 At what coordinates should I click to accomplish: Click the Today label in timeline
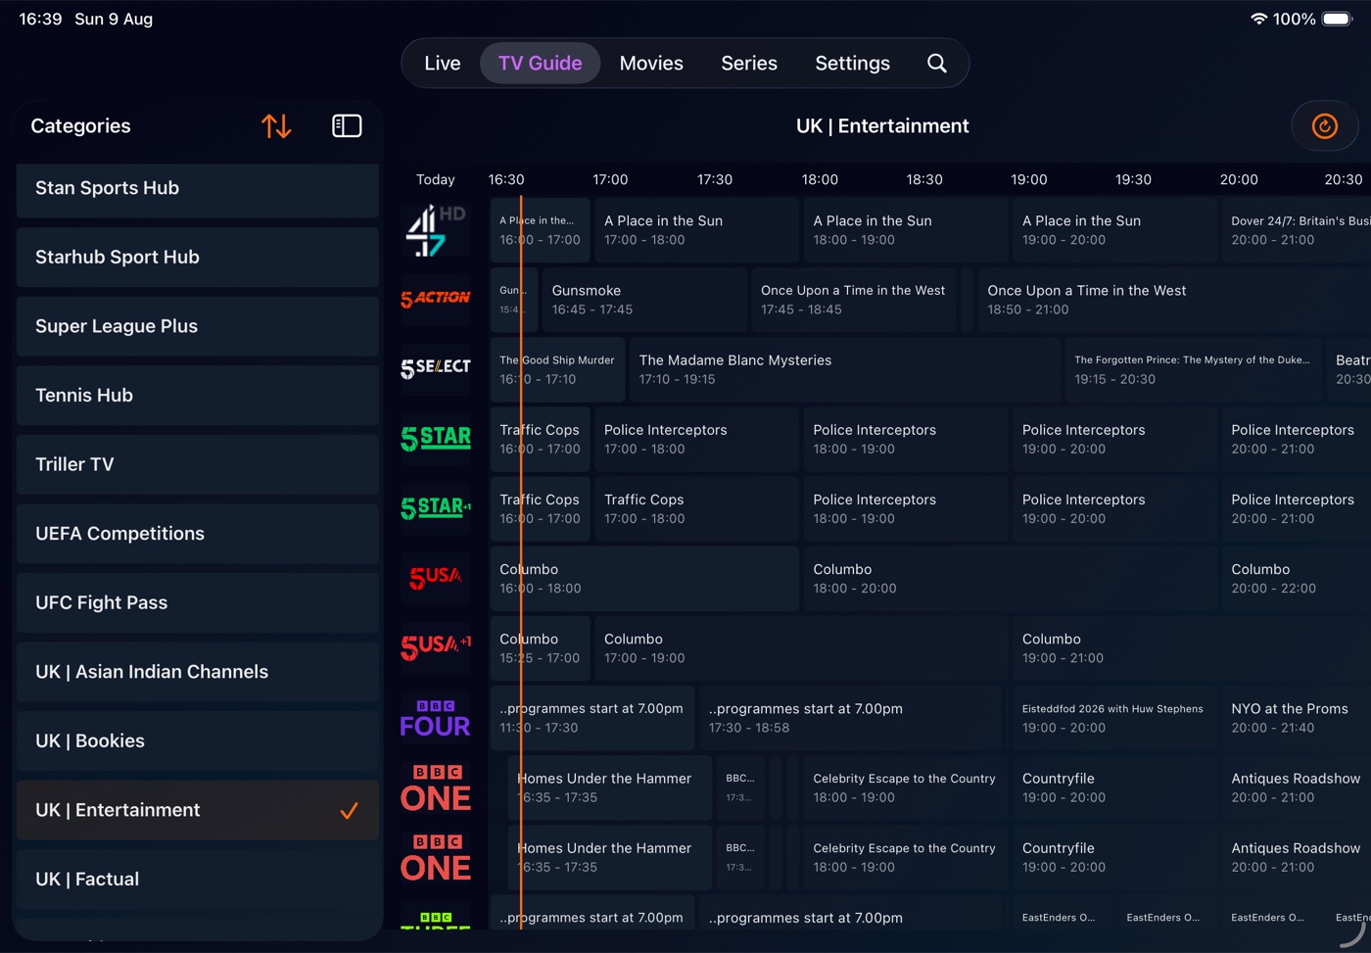coord(436,179)
